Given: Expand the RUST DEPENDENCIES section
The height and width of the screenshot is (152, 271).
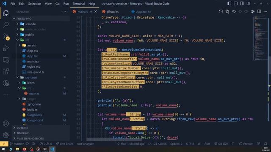Looking at the screenshot, I should (x=41, y=138).
